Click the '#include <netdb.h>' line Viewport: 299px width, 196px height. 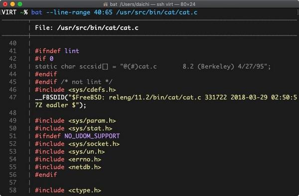point(68,167)
